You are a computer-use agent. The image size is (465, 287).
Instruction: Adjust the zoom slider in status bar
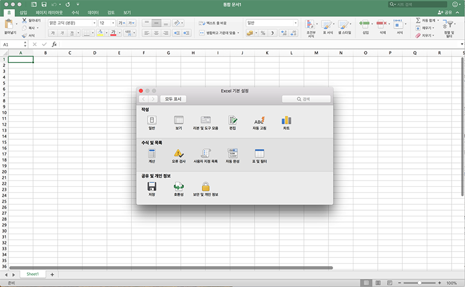coord(419,283)
